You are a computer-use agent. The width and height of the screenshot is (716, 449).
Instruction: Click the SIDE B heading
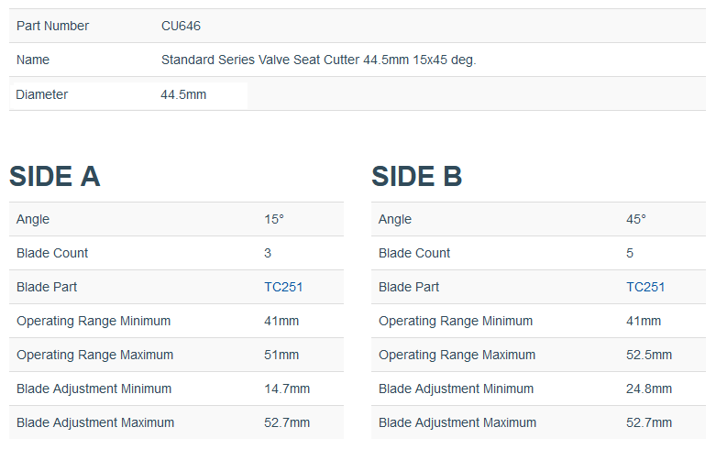(x=417, y=176)
